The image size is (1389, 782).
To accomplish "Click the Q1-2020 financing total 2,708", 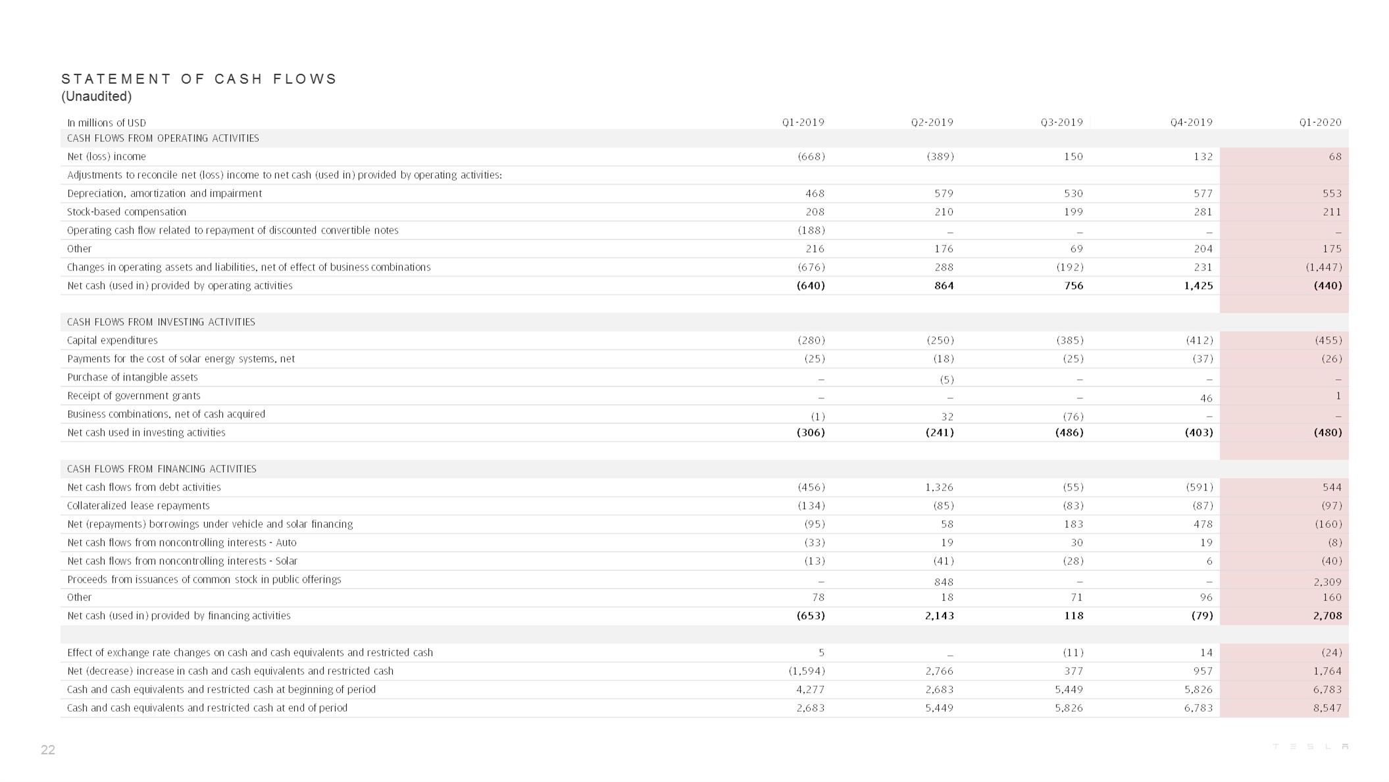I will click(1327, 615).
